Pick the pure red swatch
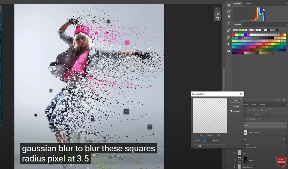The image size is (288, 169). [234, 35]
